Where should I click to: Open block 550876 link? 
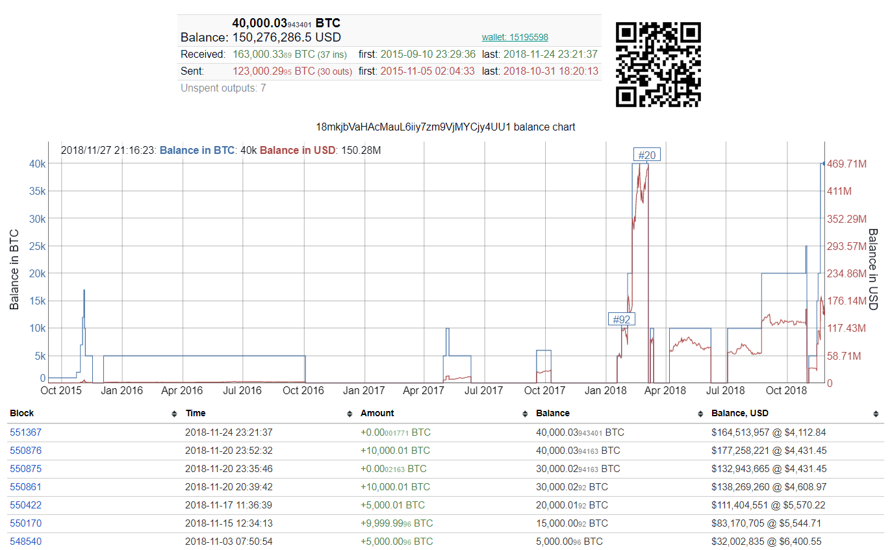[25, 451]
